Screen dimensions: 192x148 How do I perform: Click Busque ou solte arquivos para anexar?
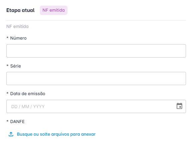coord(56,134)
